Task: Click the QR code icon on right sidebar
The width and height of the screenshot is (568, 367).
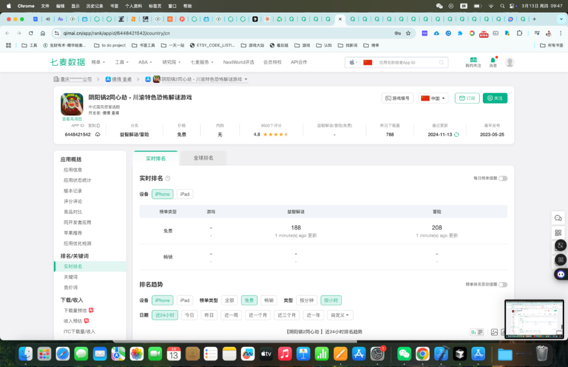Action: point(558,232)
